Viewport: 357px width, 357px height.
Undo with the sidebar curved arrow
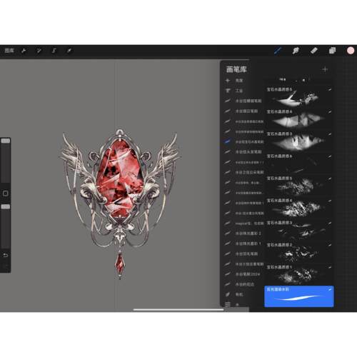5,256
